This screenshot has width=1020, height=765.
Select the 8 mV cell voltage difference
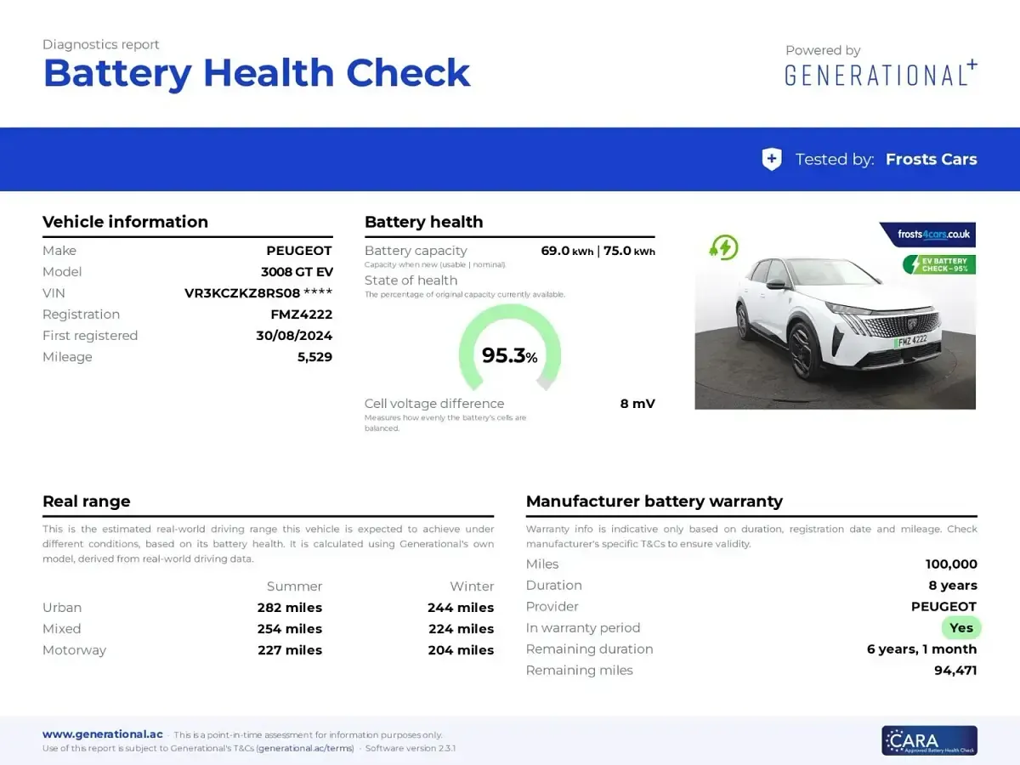[637, 404]
